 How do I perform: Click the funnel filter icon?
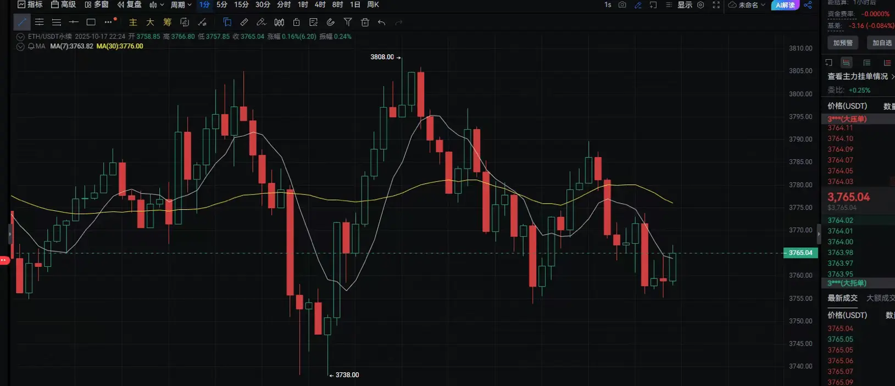348,23
